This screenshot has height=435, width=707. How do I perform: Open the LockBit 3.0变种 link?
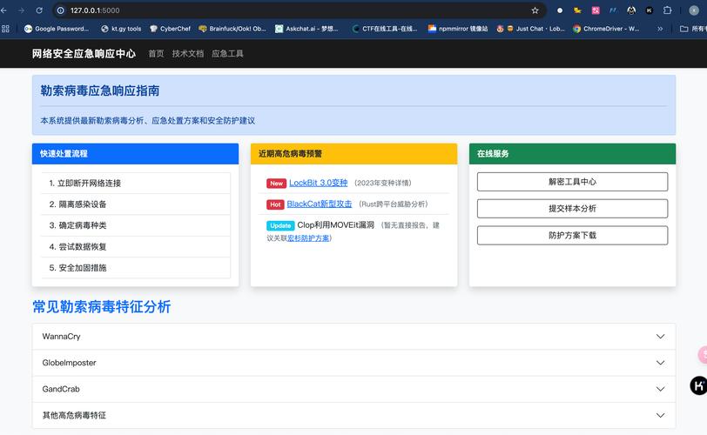point(318,183)
